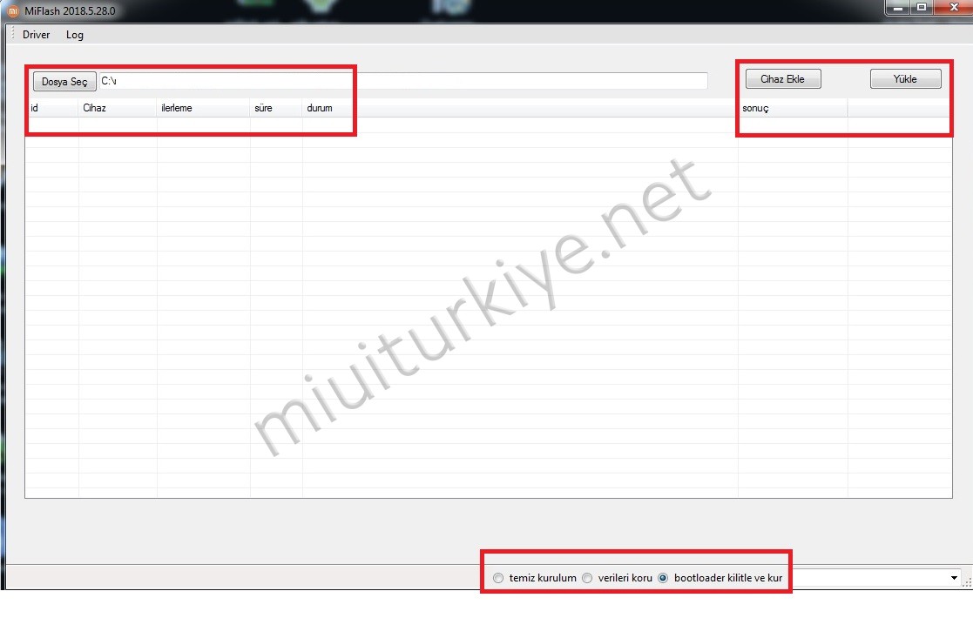
Task: Click the sonuç column header
Action: (791, 108)
